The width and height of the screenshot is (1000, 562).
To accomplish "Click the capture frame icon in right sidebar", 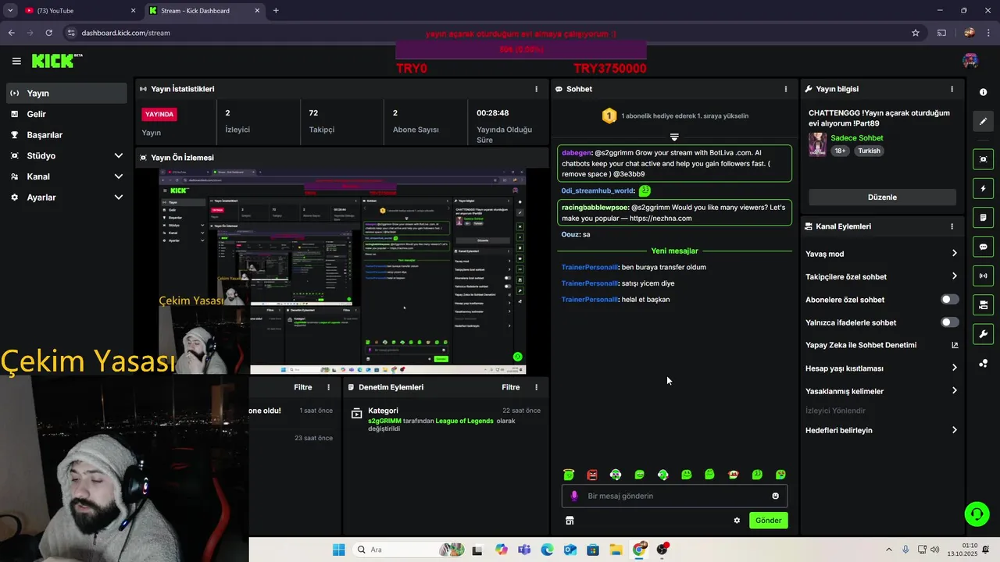I will pyautogui.click(x=983, y=159).
